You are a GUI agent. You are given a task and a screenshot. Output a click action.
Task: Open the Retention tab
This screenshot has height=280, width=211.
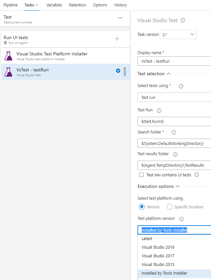click(77, 5)
